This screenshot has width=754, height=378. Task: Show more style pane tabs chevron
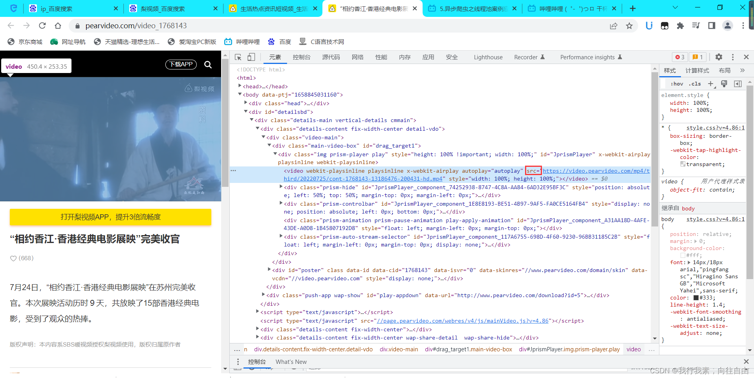[x=742, y=71]
